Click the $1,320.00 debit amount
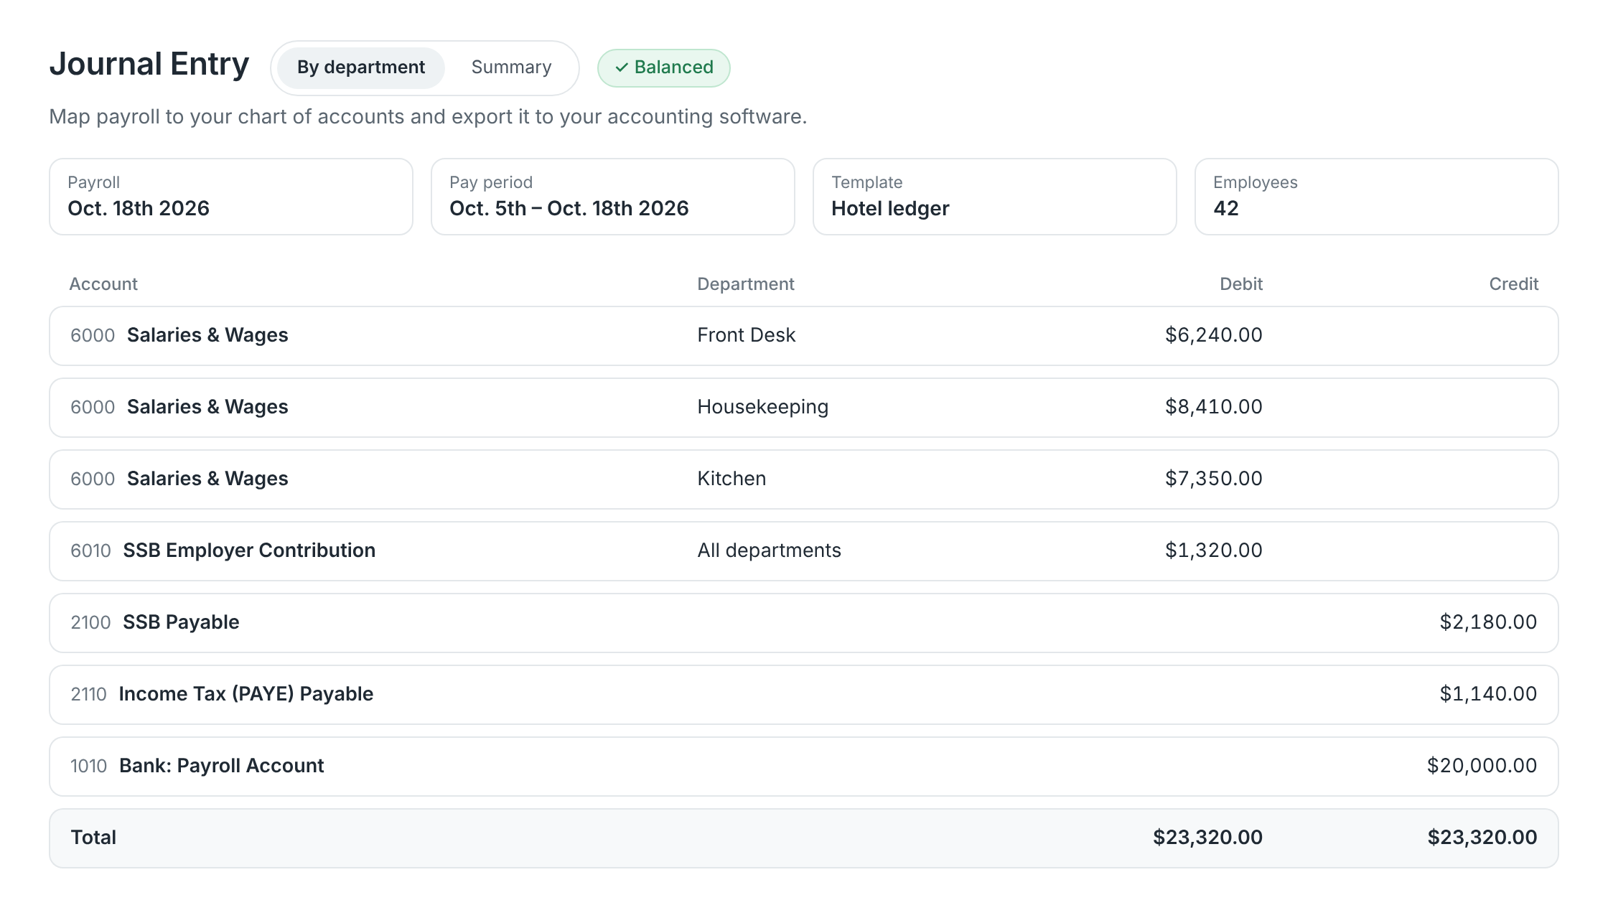Image resolution: width=1608 pixels, height=923 pixels. pyautogui.click(x=1214, y=550)
